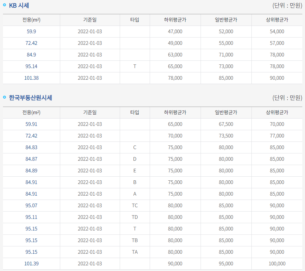
Task: Select the 52,000 general average price
Action: [x=226, y=32]
